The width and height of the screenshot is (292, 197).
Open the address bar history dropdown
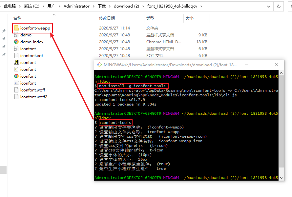268,7
